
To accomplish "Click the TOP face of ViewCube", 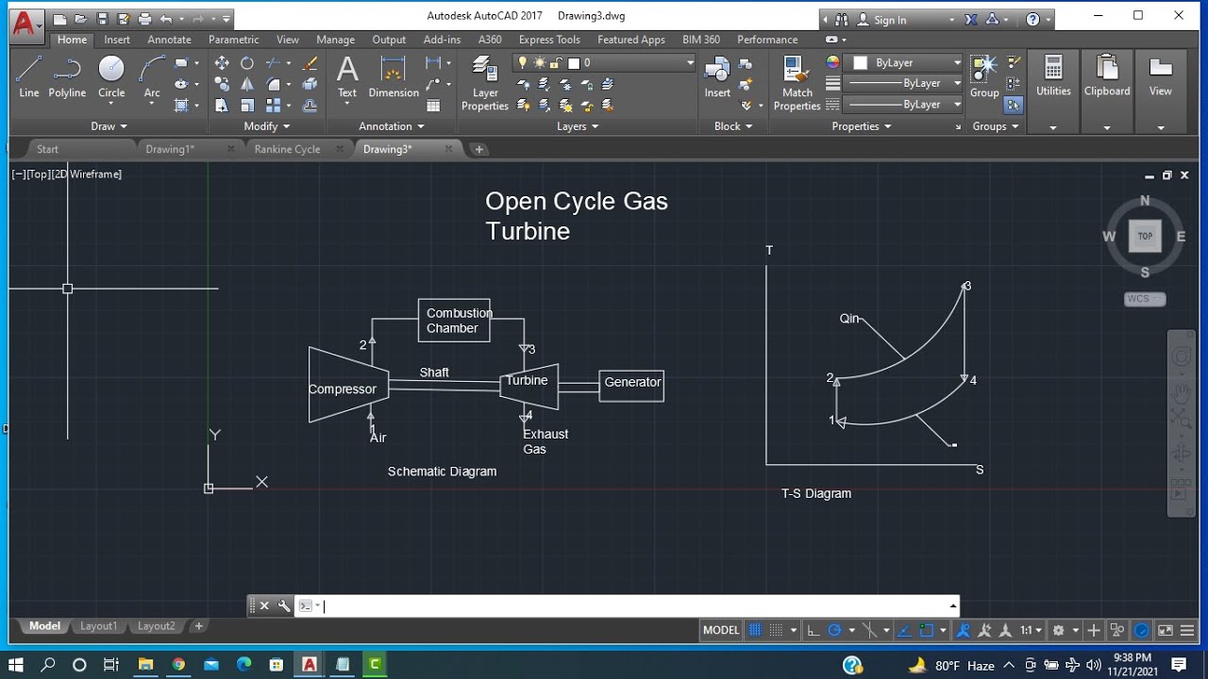I will pos(1145,236).
